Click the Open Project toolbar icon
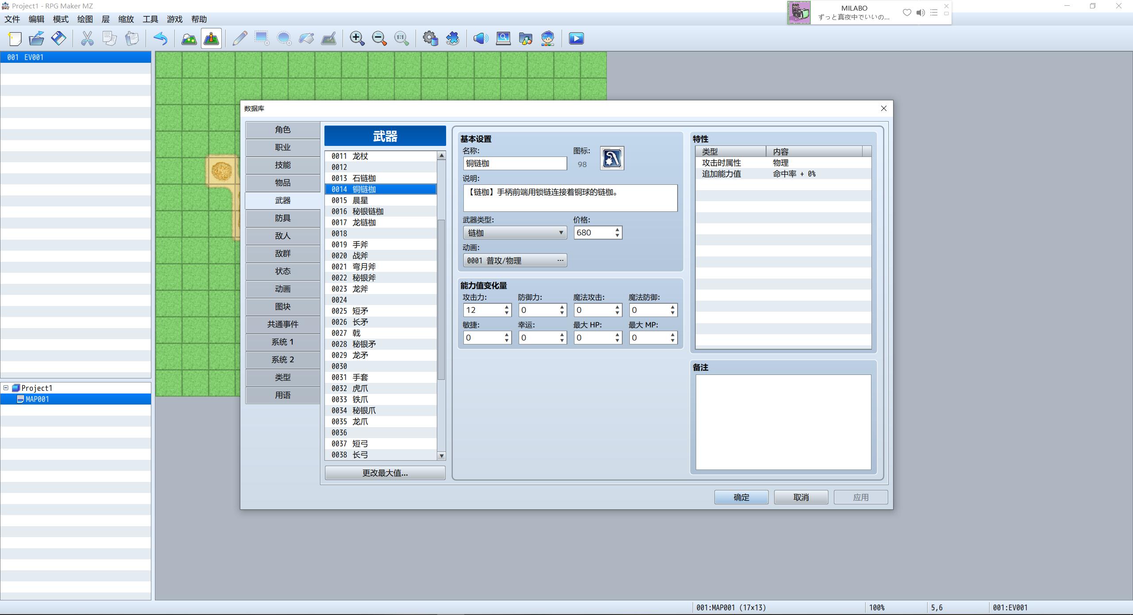 (37, 38)
